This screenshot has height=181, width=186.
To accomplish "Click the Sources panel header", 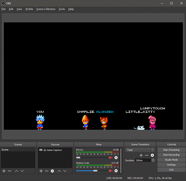I will 55,145.
